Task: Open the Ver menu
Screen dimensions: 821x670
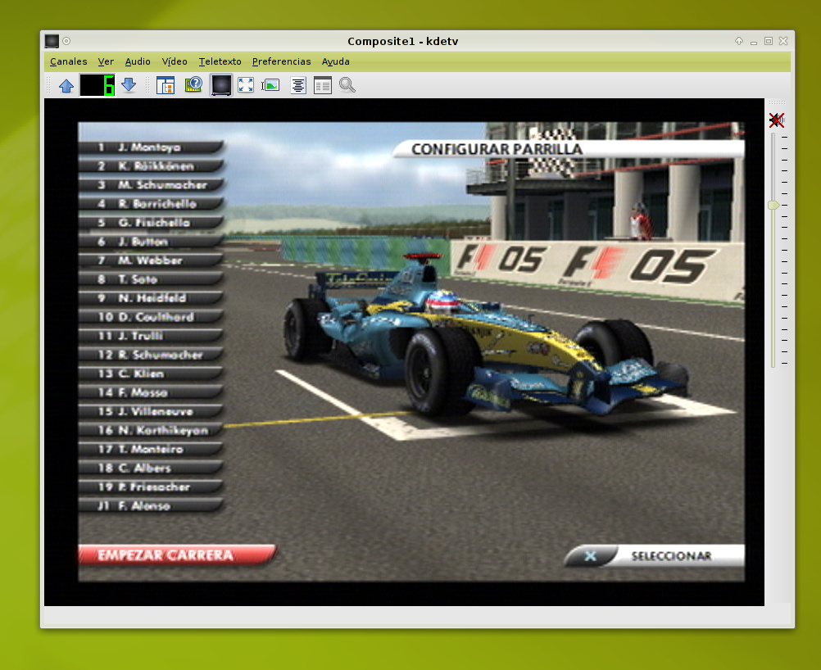Action: 106,61
